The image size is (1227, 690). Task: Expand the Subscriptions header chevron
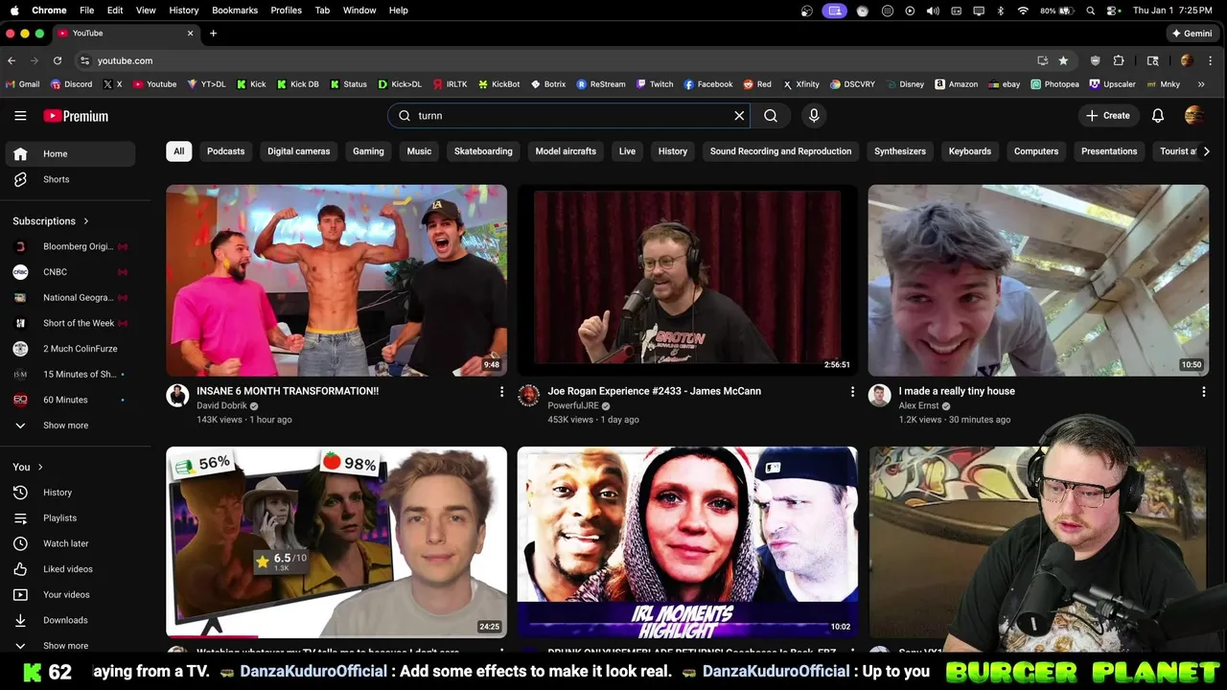pyautogui.click(x=85, y=221)
